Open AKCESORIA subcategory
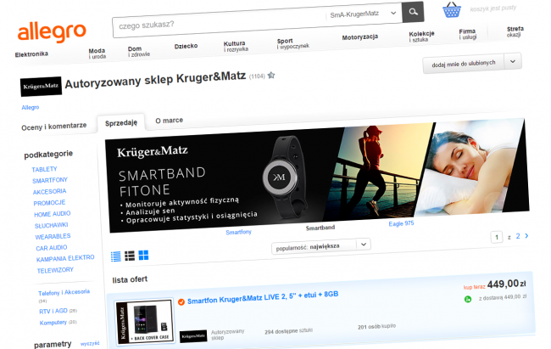551x349 pixels. tap(49, 192)
